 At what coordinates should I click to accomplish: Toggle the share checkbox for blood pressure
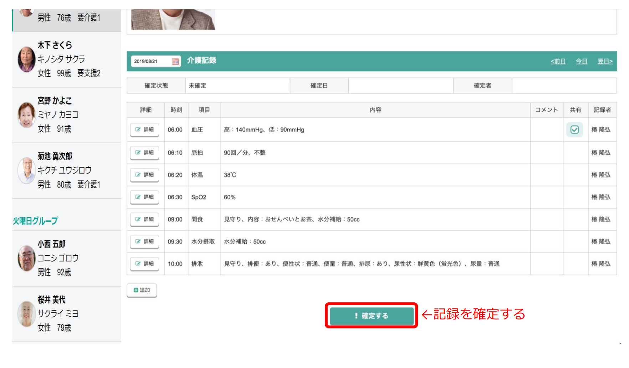point(574,130)
